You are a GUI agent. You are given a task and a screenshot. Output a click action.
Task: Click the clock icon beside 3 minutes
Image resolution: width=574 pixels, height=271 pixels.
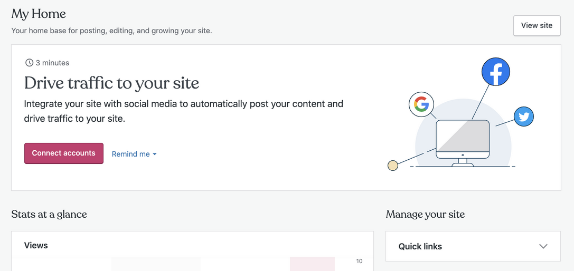coord(29,63)
